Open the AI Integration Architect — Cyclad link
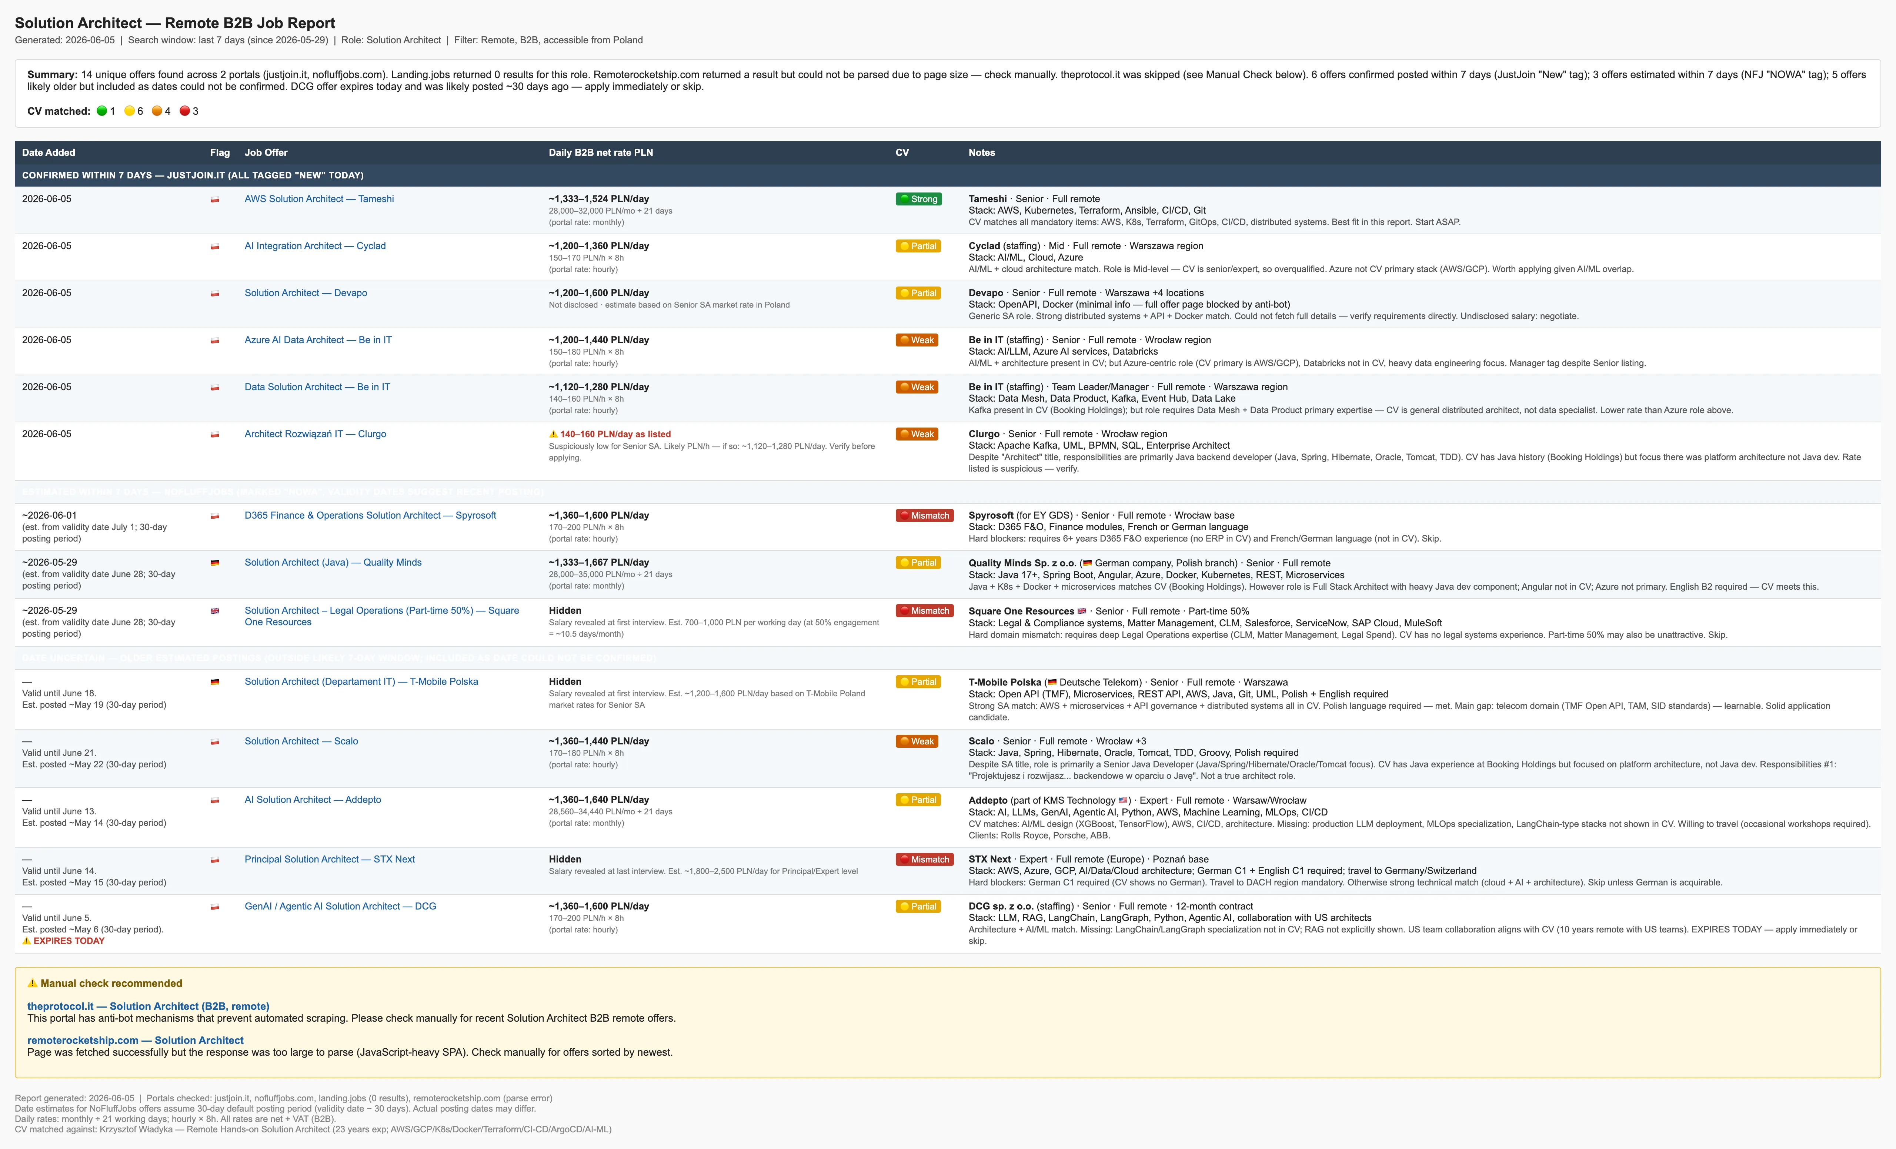Viewport: 1896px width, 1149px height. 315,245
